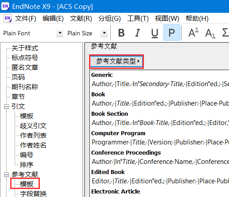This screenshot has height=197, width=229.
Task: Apply Underline formatting with U button
Action: 155,33
